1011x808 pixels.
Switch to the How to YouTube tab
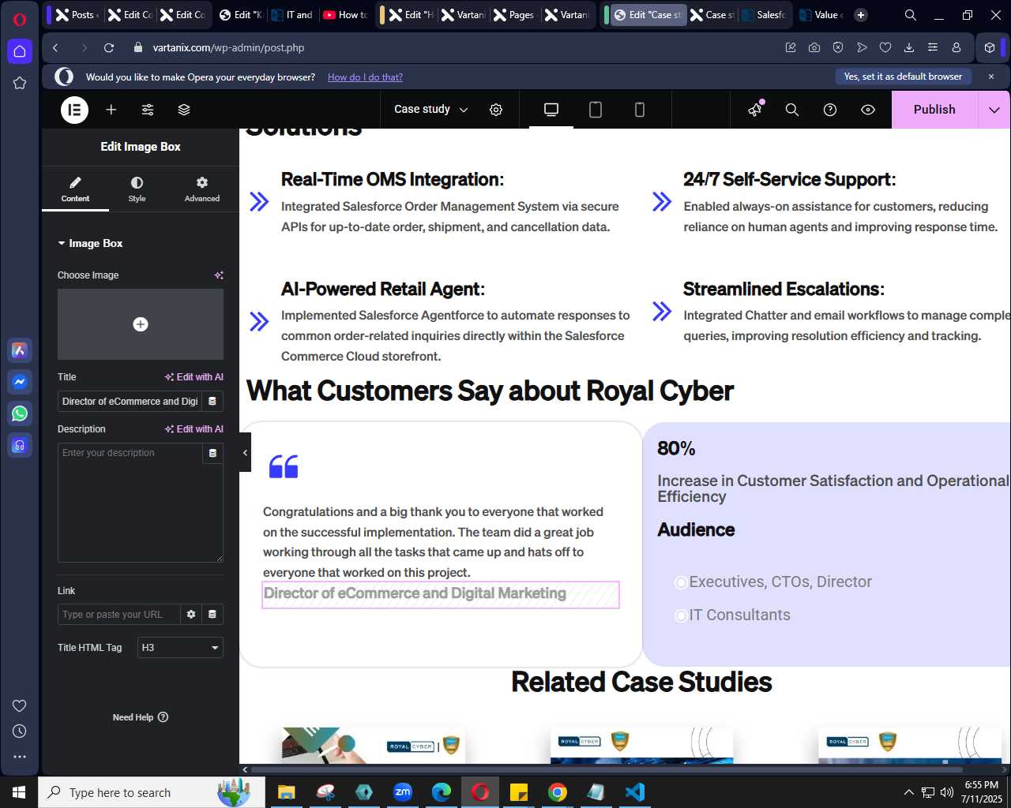347,15
